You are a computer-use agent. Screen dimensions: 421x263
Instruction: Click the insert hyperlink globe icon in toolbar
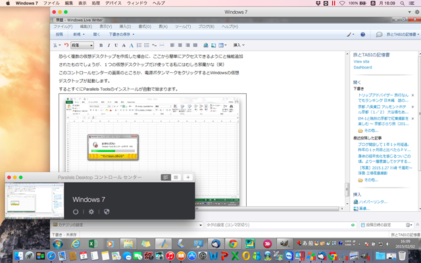click(206, 45)
